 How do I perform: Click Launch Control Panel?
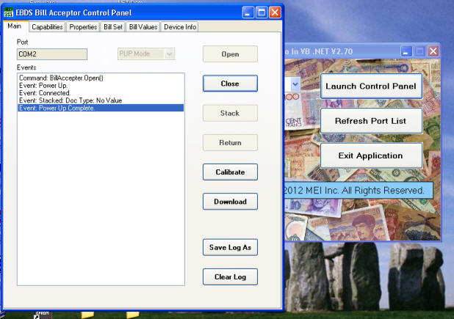click(x=371, y=87)
